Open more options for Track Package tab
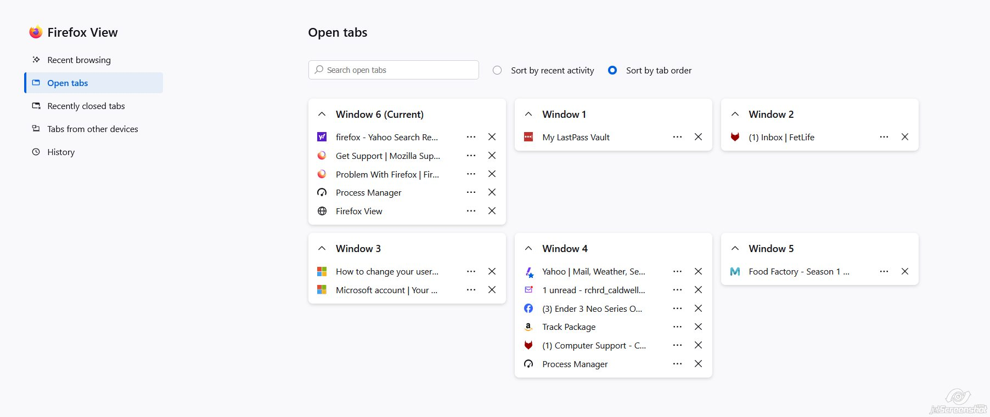990x417 pixels. click(x=677, y=327)
